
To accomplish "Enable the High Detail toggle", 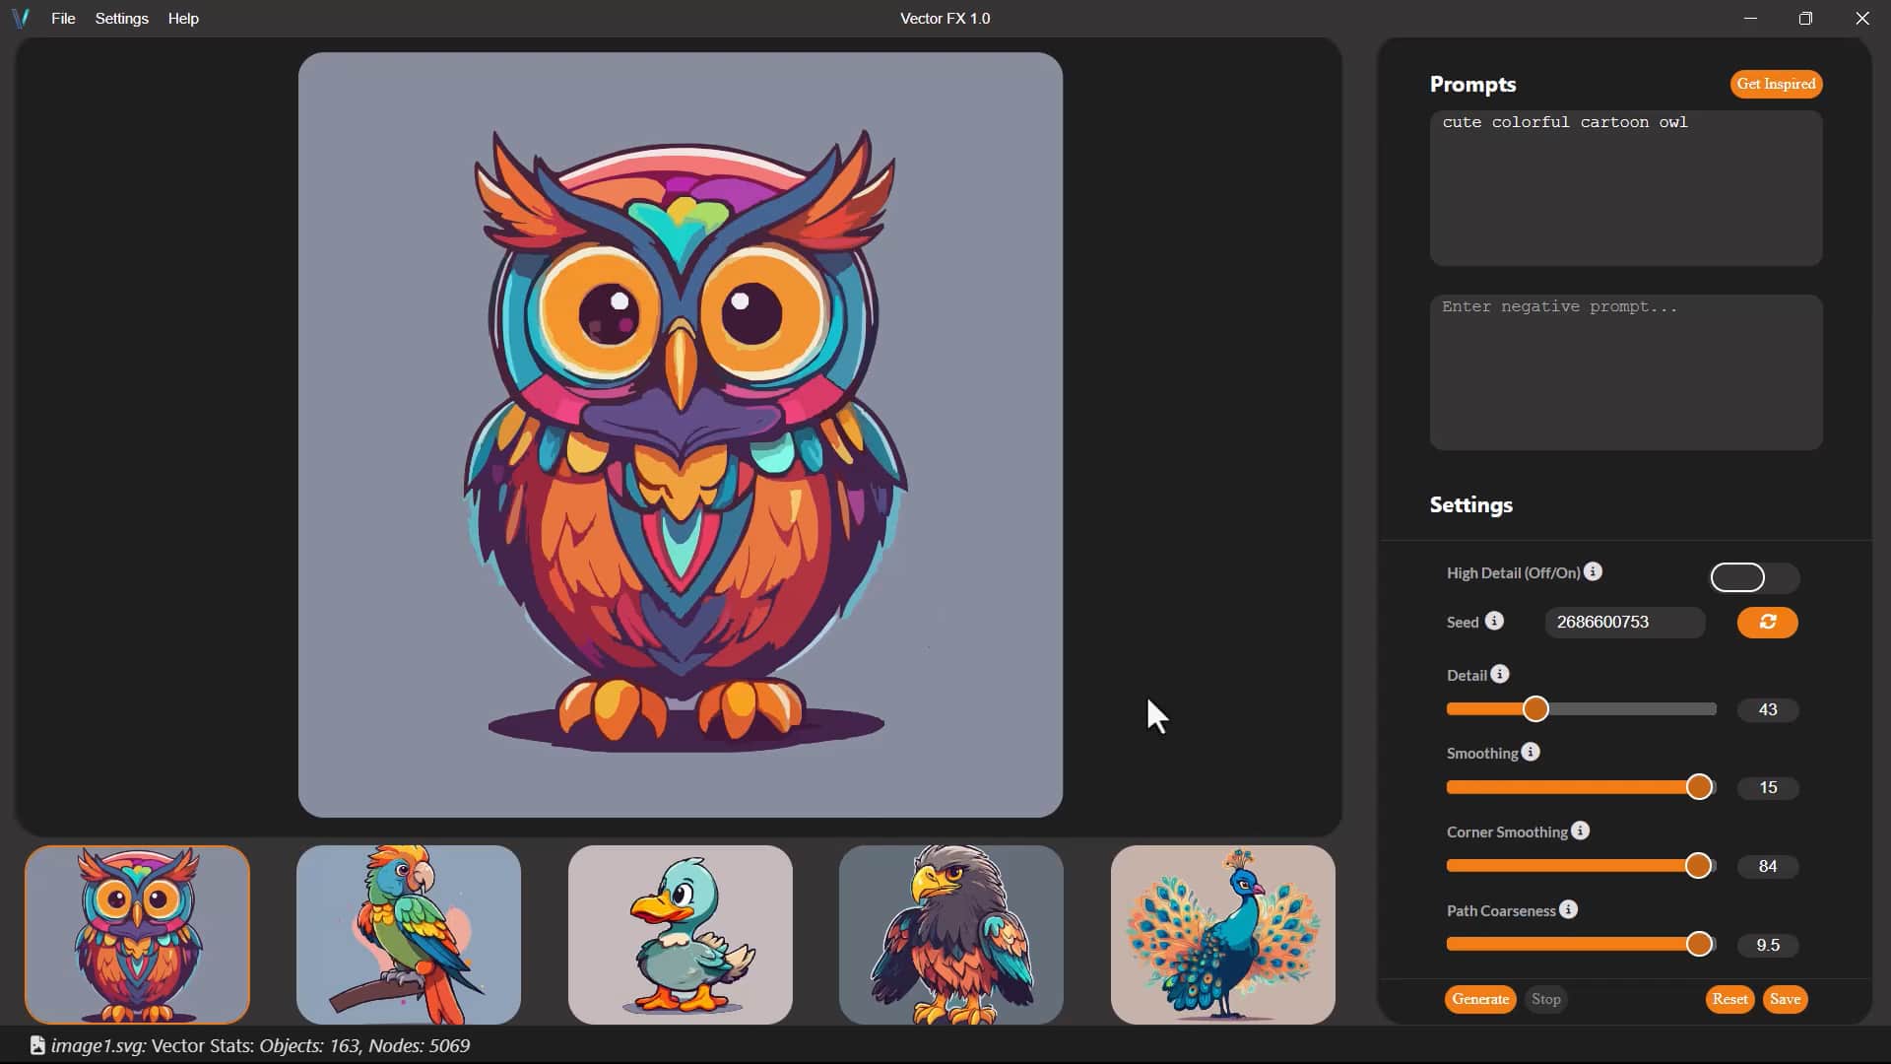I will [x=1754, y=577].
